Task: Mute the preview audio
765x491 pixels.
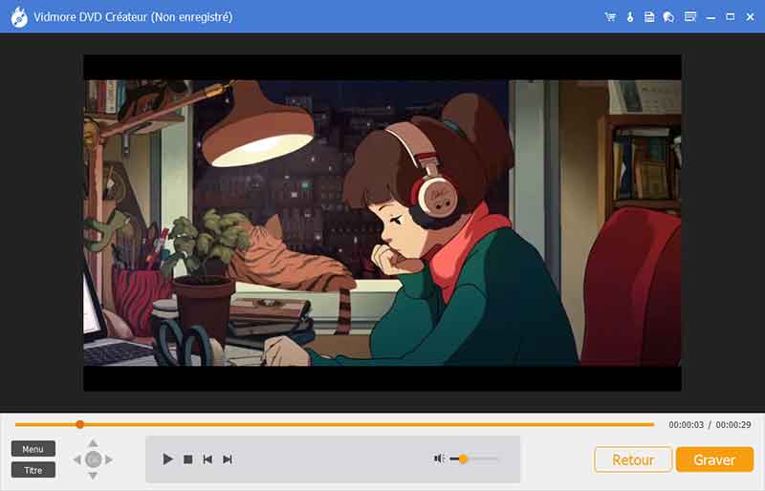Action: coord(439,459)
